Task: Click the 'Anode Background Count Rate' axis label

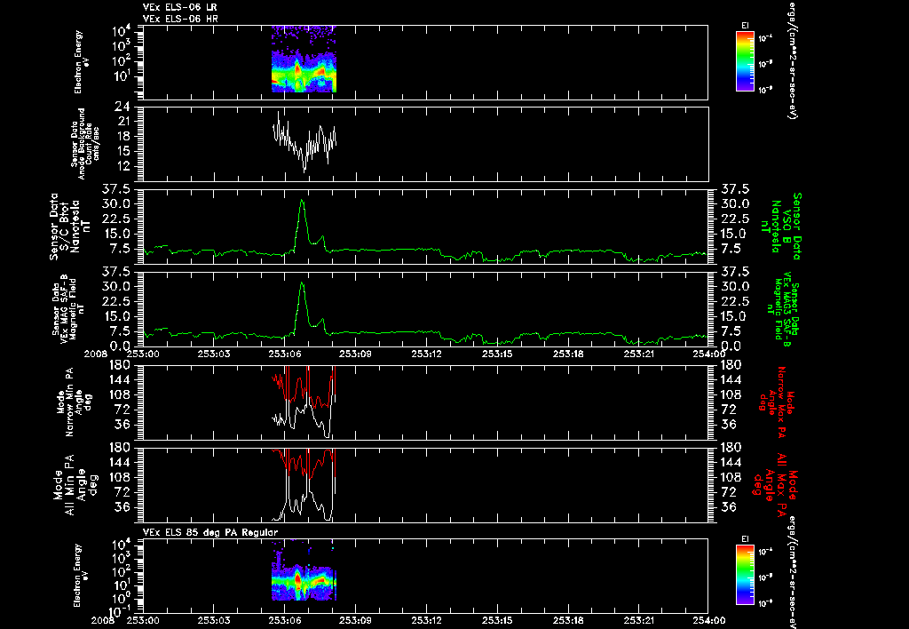Action: pos(84,143)
